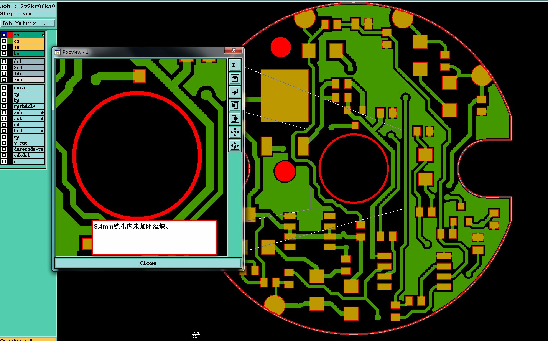Select the ldi layer name
Screen dimensions: 548x341
click(x=29, y=74)
